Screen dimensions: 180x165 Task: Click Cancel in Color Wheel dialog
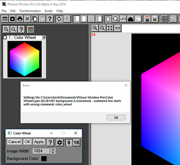coord(14,142)
